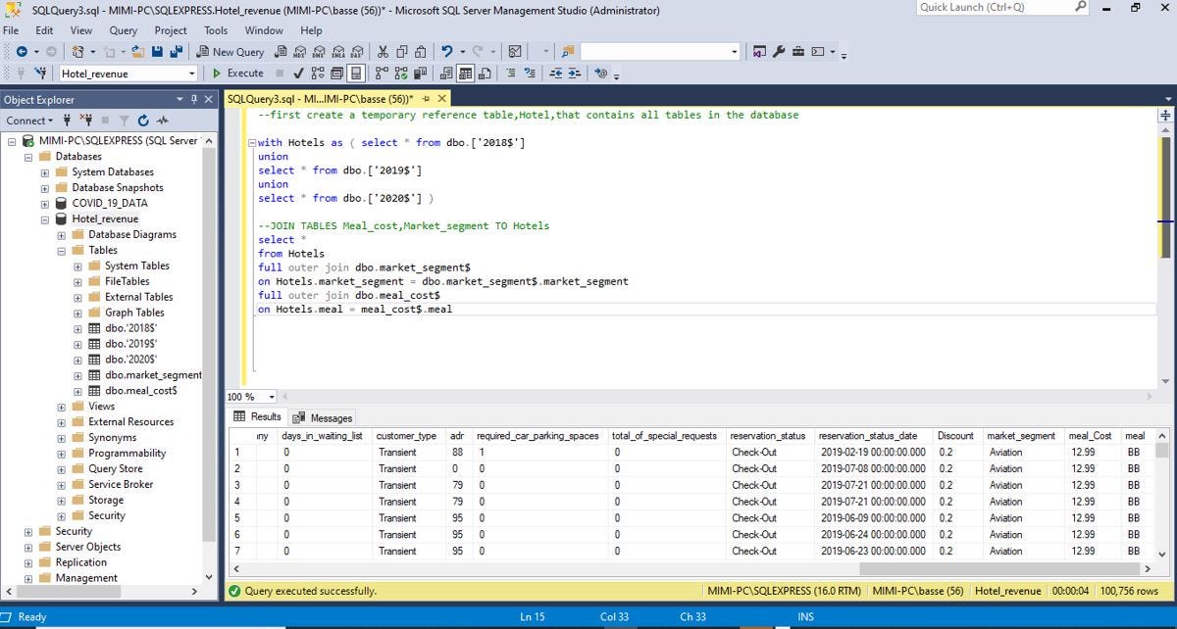Toggle Include Live Query Statistics
The image size is (1177, 629).
click(401, 73)
